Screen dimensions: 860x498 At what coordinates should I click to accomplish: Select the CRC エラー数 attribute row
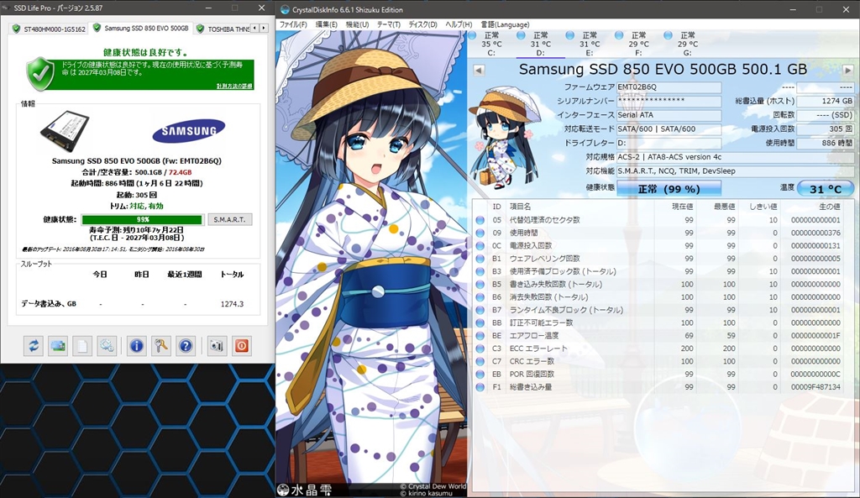coord(658,361)
